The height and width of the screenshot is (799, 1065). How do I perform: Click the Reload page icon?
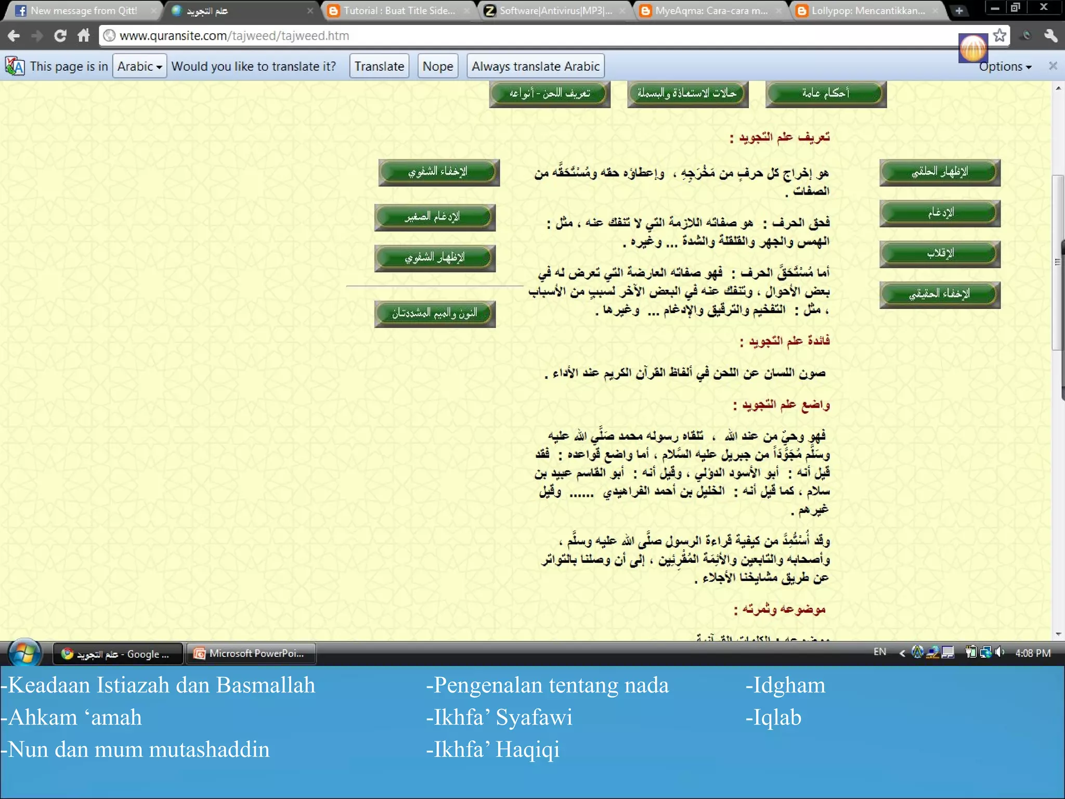click(x=60, y=35)
